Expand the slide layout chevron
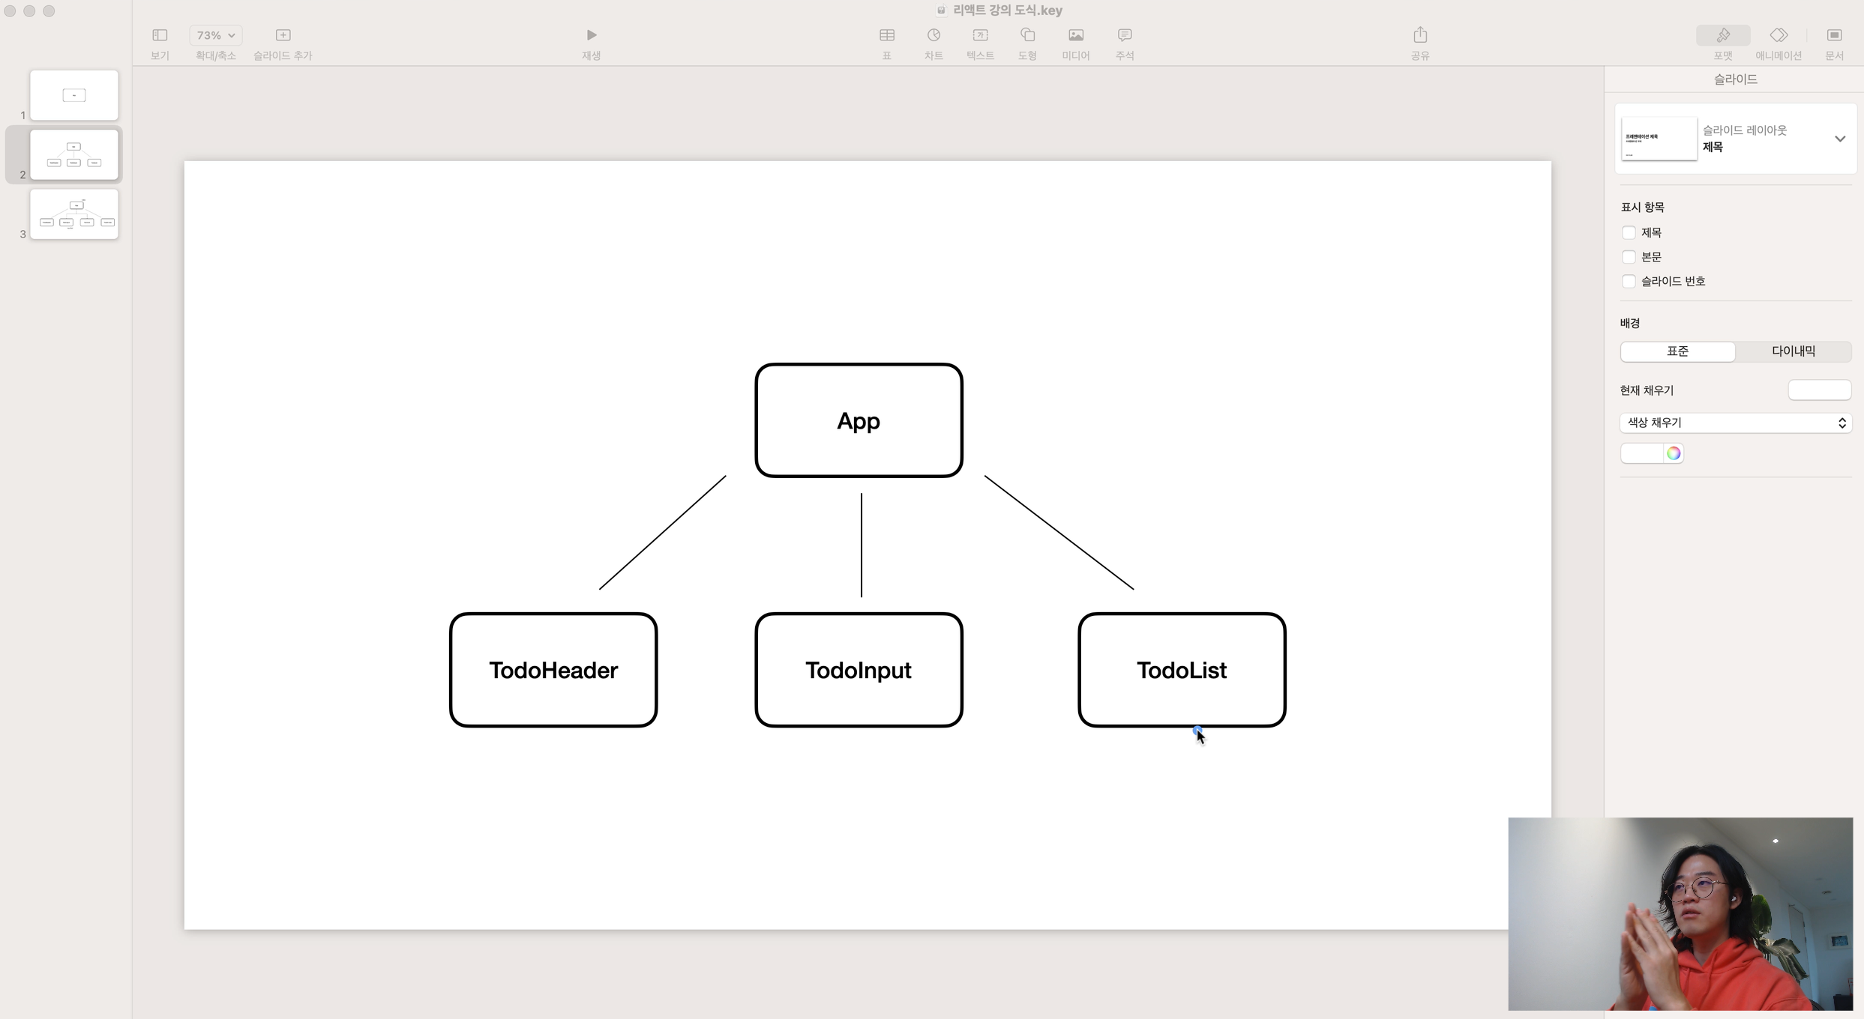 [x=1839, y=139]
